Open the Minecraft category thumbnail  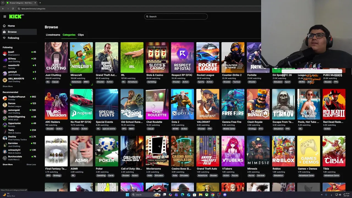[81, 57]
